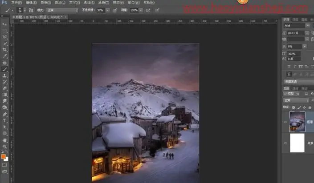The width and height of the screenshot is (314, 183).
Task: Switch to the Layers panel tab
Action: coord(286,88)
